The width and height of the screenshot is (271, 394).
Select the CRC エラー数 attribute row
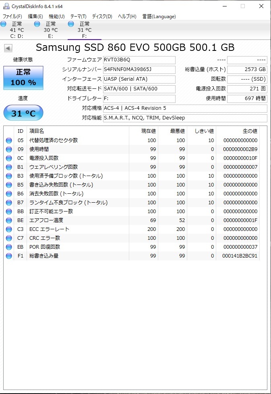132,238
